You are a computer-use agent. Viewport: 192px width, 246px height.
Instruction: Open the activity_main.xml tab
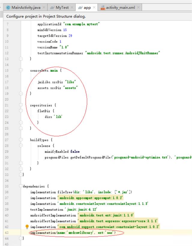(120, 8)
